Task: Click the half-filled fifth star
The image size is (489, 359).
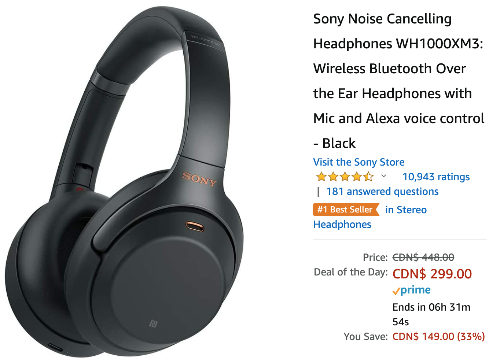Action: click(369, 177)
